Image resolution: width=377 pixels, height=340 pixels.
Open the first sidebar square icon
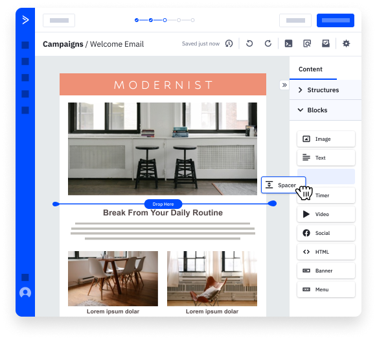[25, 45]
